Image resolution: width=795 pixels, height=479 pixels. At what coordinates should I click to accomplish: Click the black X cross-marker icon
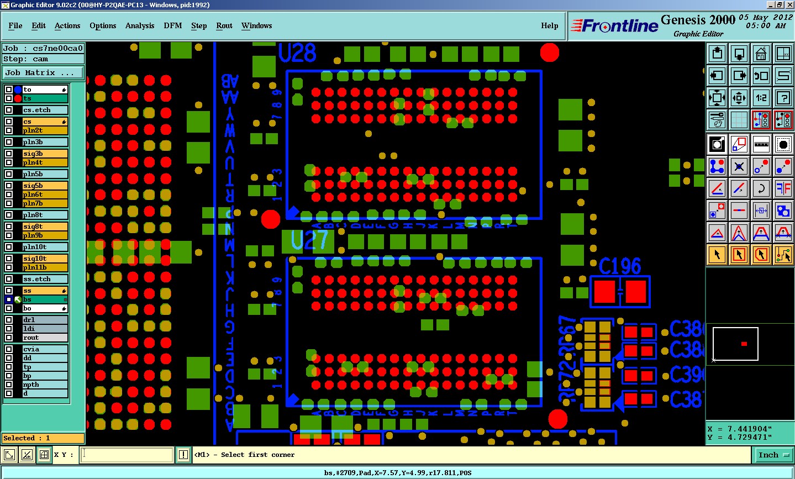pos(739,166)
